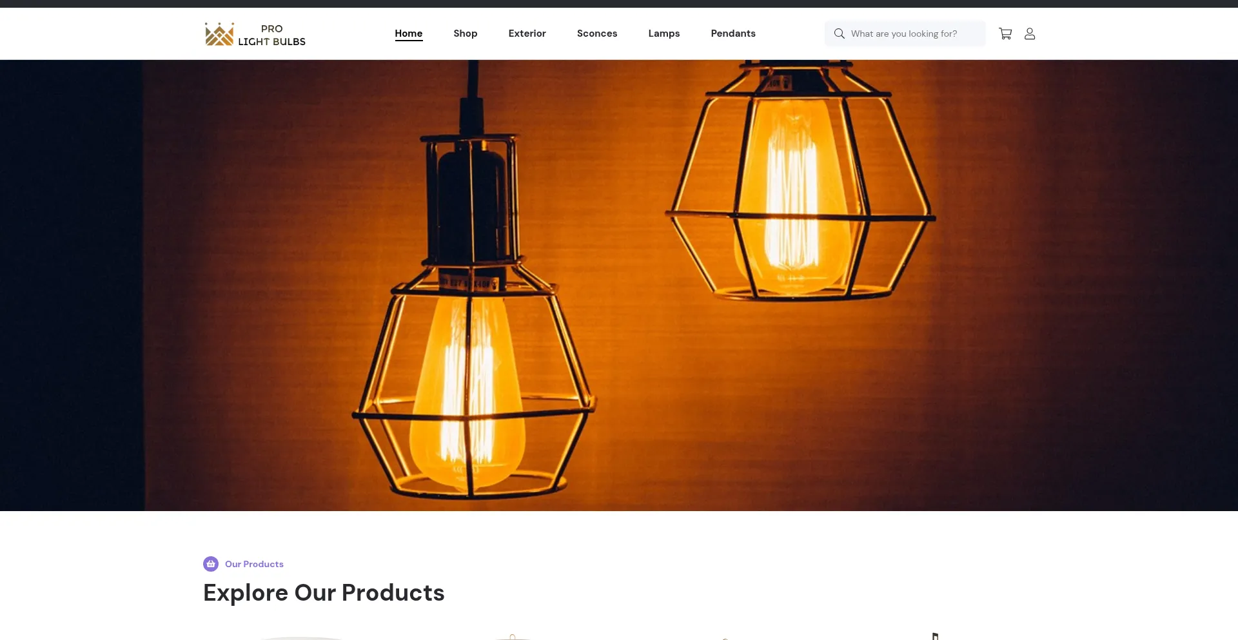
Task: Select the Exterior category
Action: 527,34
